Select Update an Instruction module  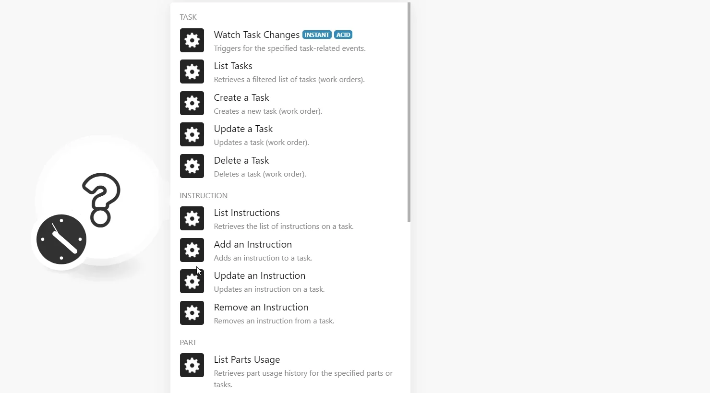(x=290, y=282)
